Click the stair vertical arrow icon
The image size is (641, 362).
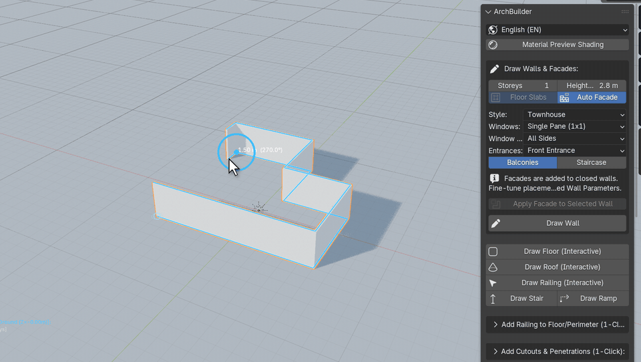click(493, 299)
